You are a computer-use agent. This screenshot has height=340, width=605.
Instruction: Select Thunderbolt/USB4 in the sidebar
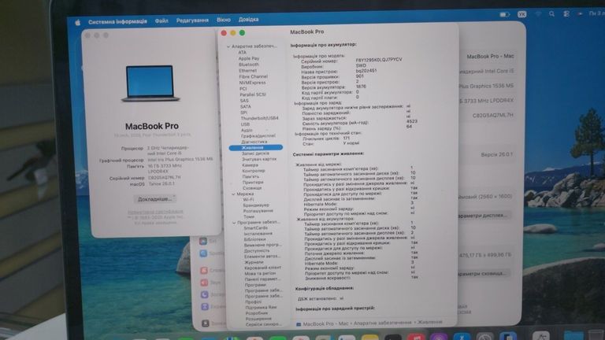[259, 118]
